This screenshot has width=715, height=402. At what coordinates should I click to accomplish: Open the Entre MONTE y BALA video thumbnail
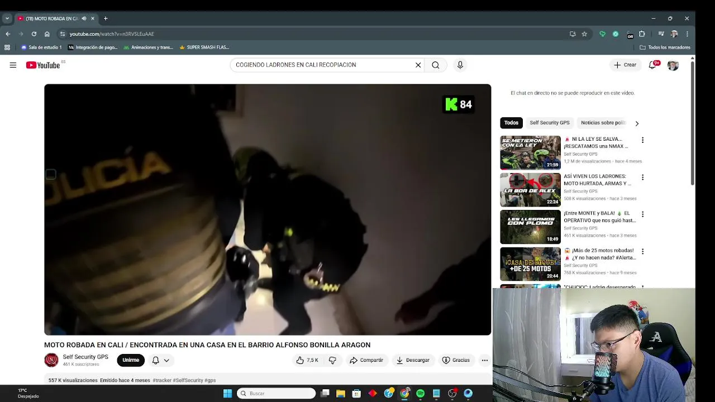pos(530,227)
